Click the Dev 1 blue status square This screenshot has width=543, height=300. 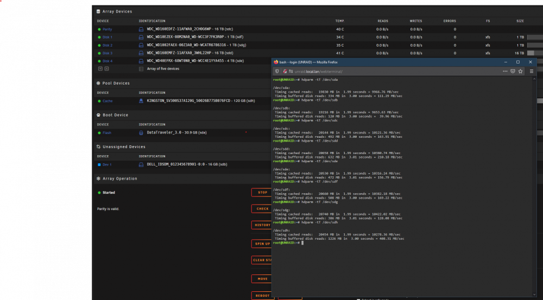pyautogui.click(x=99, y=165)
